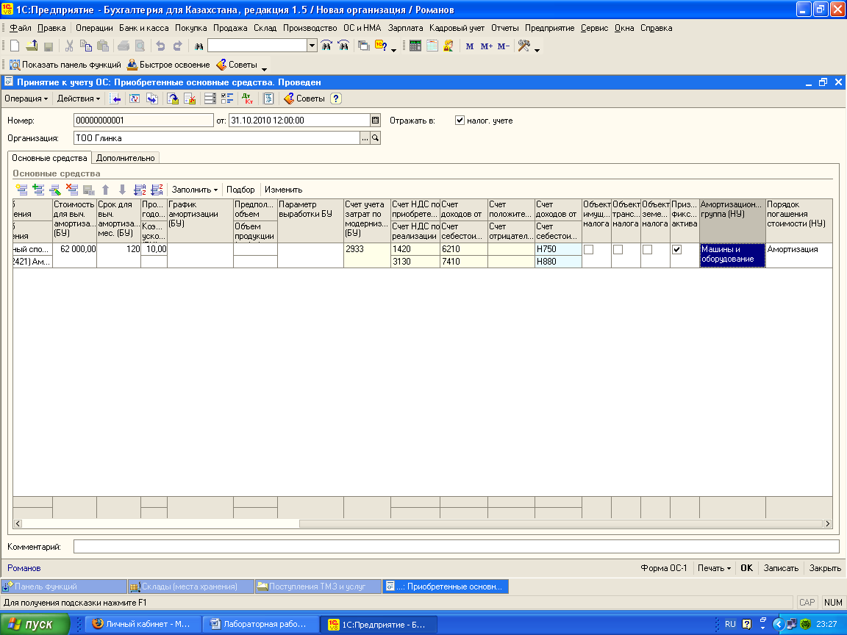Click the scrollbar right arrow of the table
Image resolution: width=847 pixels, height=635 pixels.
828,524
